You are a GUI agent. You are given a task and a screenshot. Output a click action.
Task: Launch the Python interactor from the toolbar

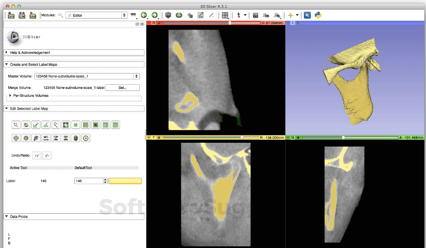coord(317,15)
